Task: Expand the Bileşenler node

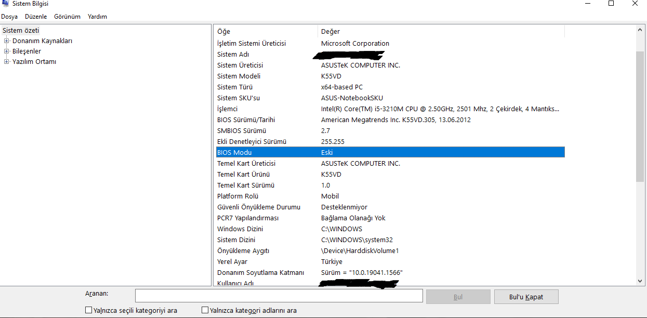Action: click(x=7, y=51)
